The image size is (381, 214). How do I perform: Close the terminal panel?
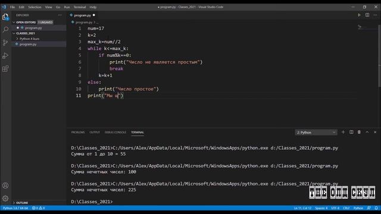click(375, 132)
